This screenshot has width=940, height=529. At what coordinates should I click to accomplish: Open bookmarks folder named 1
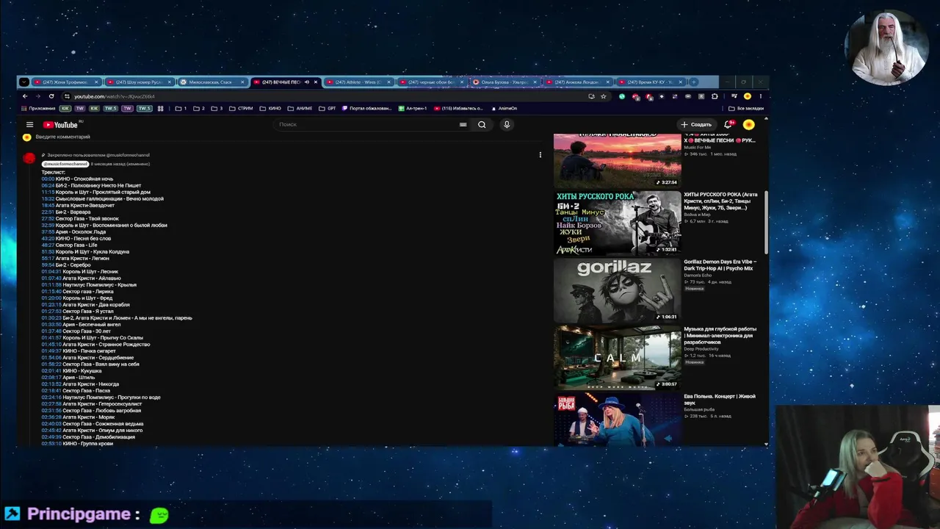click(x=181, y=109)
